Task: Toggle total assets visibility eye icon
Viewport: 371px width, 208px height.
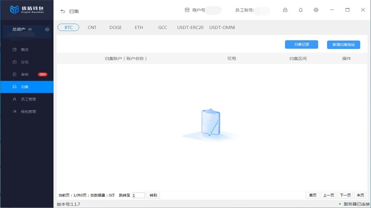Action: click(x=30, y=30)
